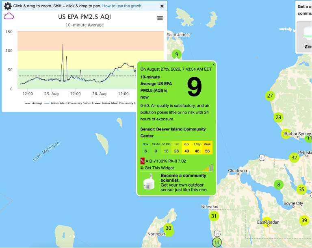Viewport: 312px width, 248px height.
Task: Click the purple cloud icon on the chart
Action: [9, 16]
